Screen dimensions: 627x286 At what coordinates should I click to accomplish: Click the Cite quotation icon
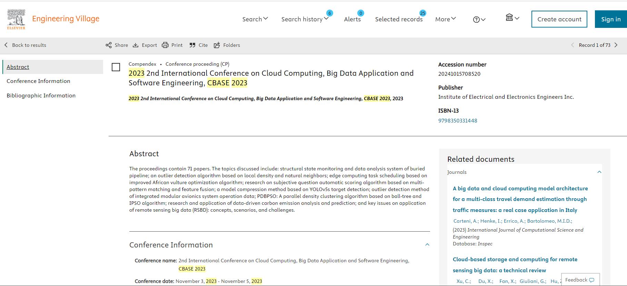point(192,45)
